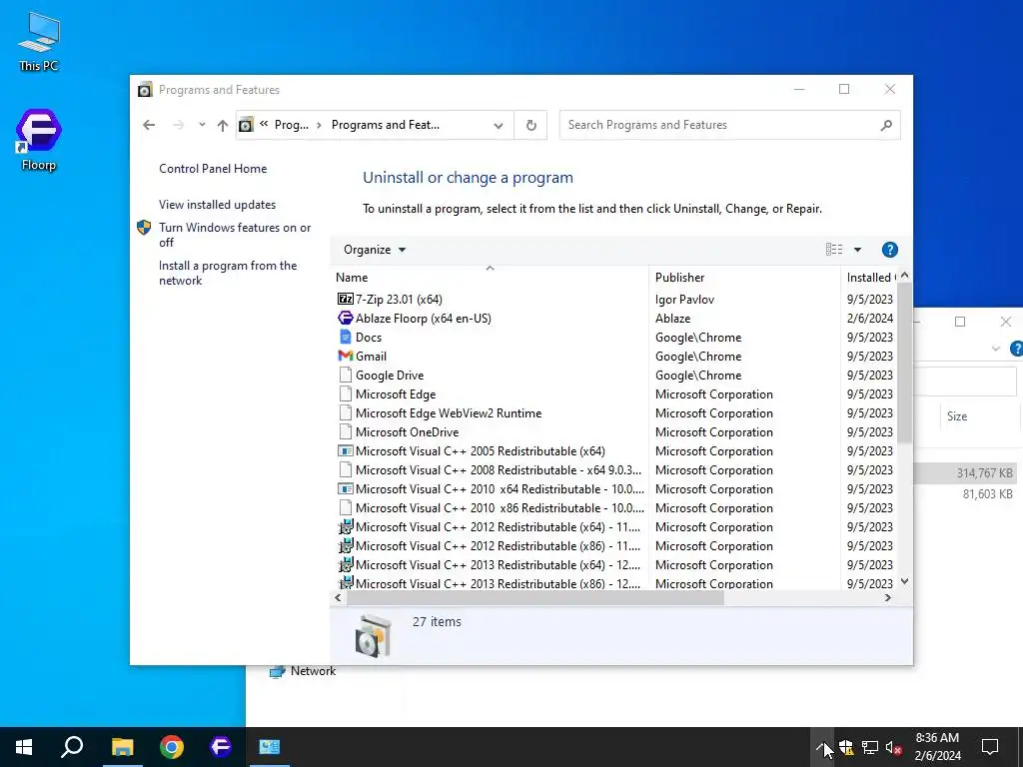Viewport: 1023px width, 767px height.
Task: Open Control Panel Home
Action: [x=213, y=169]
